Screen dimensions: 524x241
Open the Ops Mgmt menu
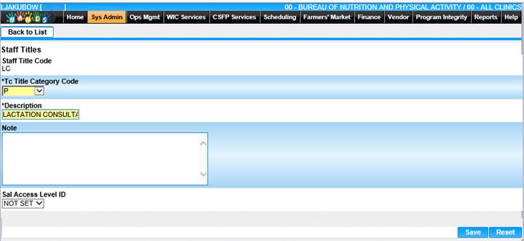coord(145,17)
